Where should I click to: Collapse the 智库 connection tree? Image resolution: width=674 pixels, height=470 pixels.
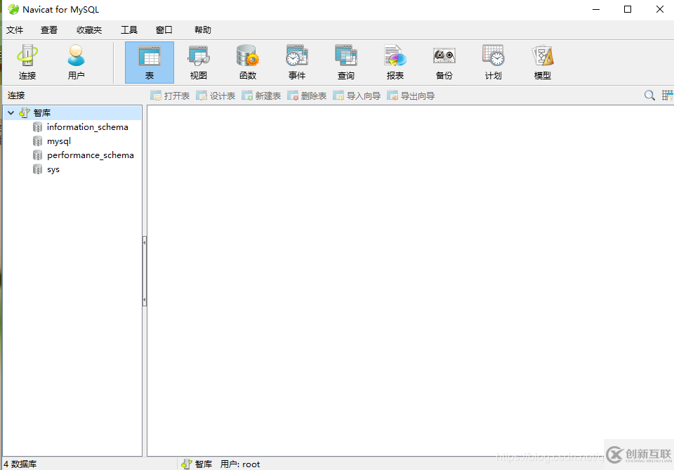click(11, 112)
